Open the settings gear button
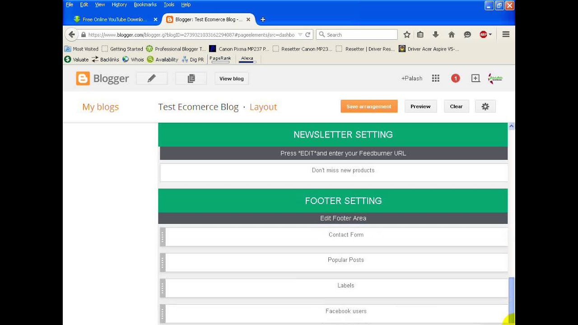The width and height of the screenshot is (578, 325). pos(485,107)
